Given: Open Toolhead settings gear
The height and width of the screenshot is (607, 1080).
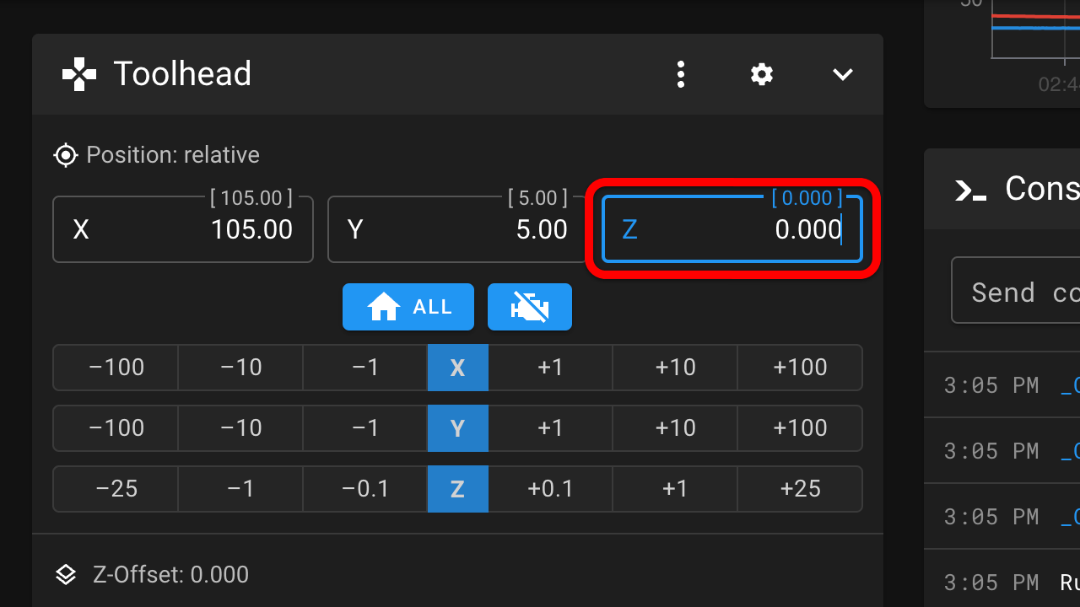Looking at the screenshot, I should click(x=762, y=74).
